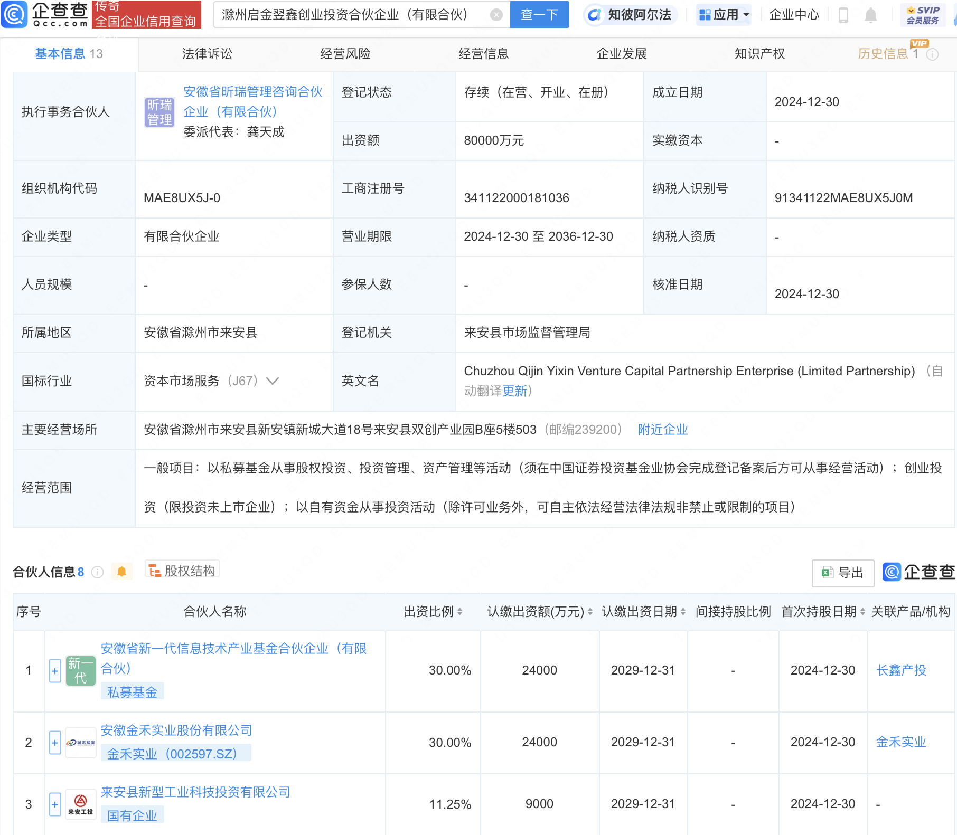
Task: Switch to 经营风险 tab
Action: point(345,54)
